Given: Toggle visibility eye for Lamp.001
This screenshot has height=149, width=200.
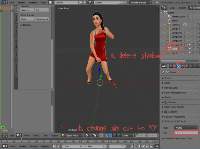Looking at the screenshot, I should (190, 33).
